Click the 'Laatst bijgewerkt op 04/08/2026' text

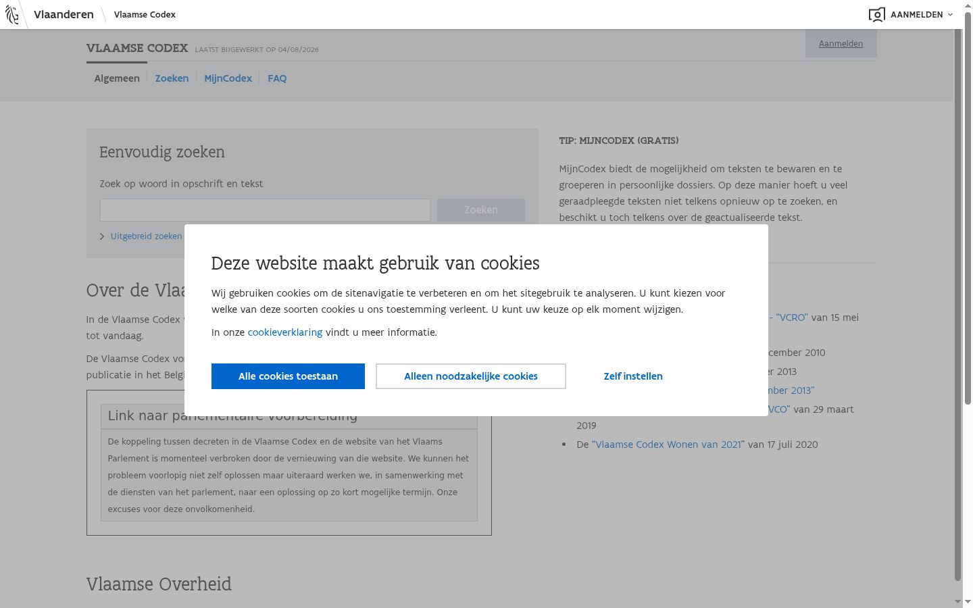(257, 49)
